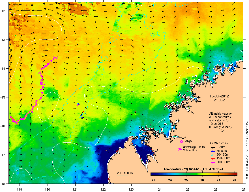The width and height of the screenshot is (249, 192).
Task: Click the magenta drifters chevron legend symbol
Action: point(180,149)
